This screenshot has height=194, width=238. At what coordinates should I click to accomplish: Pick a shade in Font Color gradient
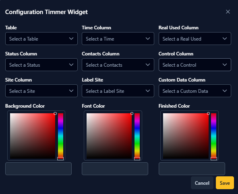109,136
